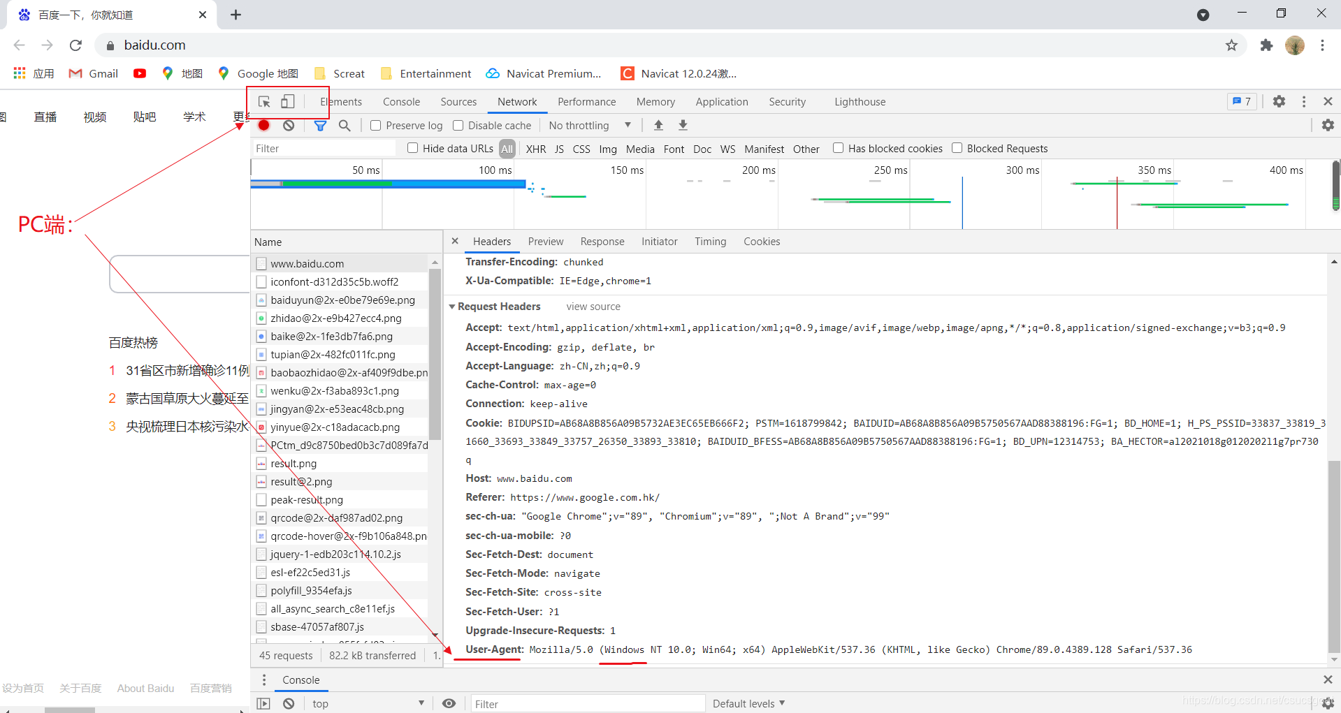Open a new browser tab
Image resolution: width=1341 pixels, height=713 pixels.
point(235,15)
